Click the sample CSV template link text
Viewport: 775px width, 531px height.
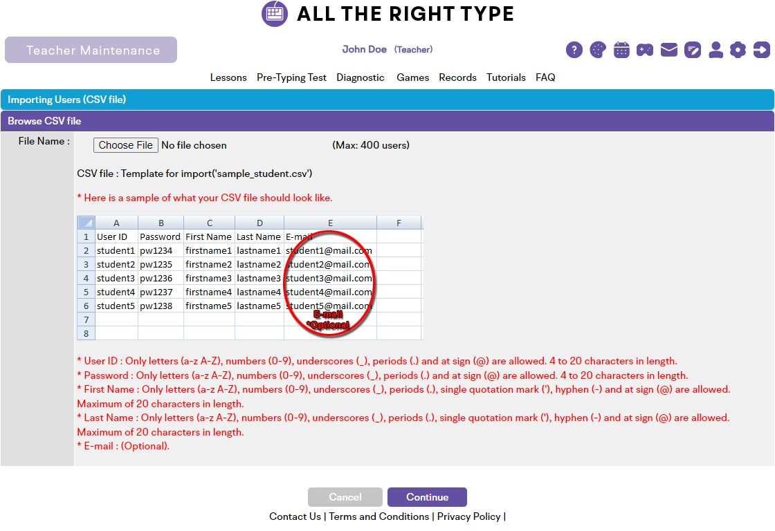[194, 174]
